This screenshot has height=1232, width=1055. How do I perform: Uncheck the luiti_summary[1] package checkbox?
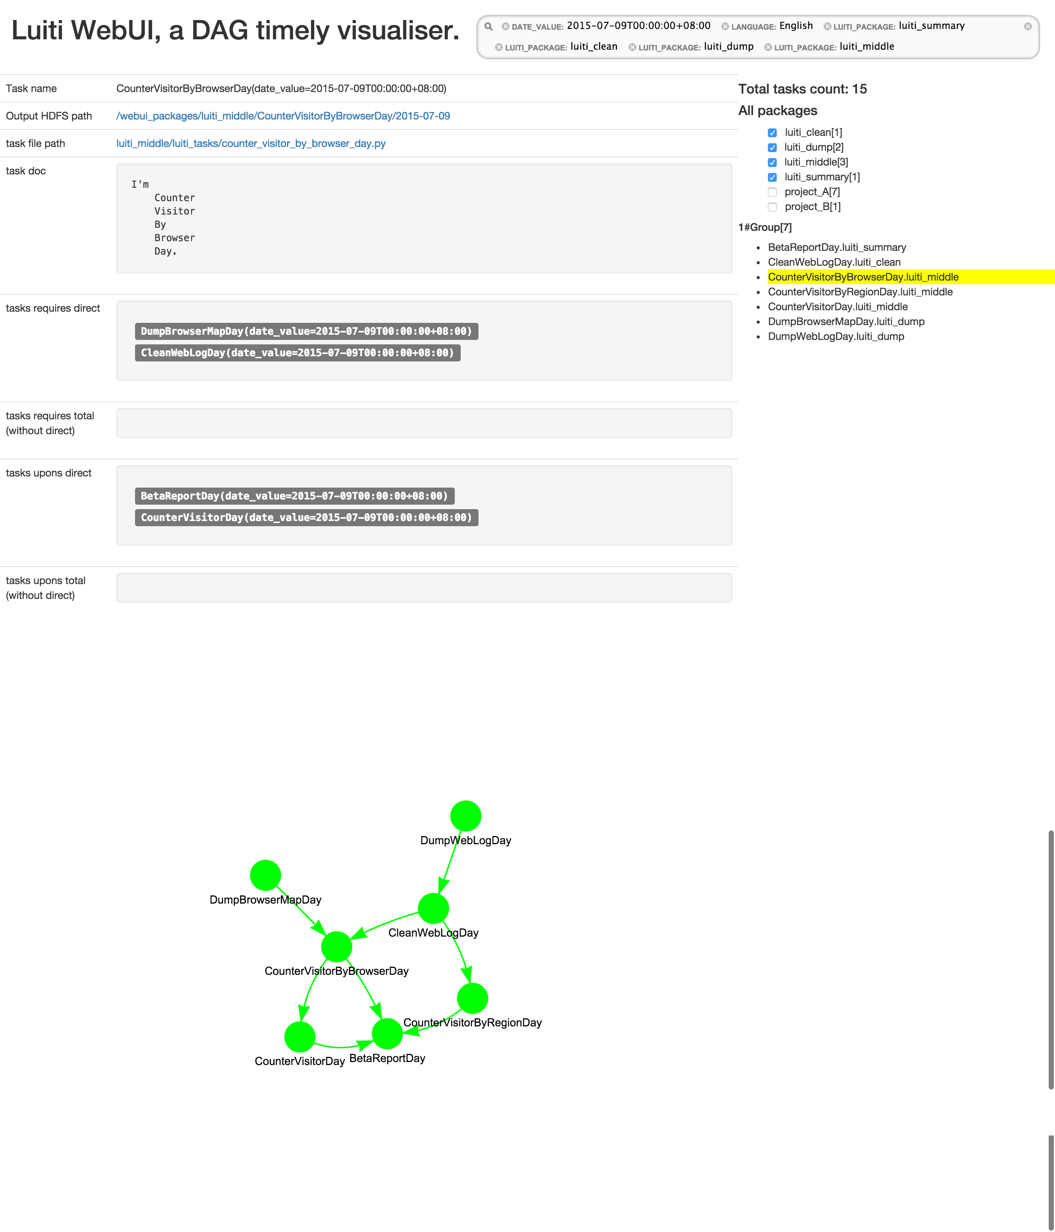(x=772, y=177)
